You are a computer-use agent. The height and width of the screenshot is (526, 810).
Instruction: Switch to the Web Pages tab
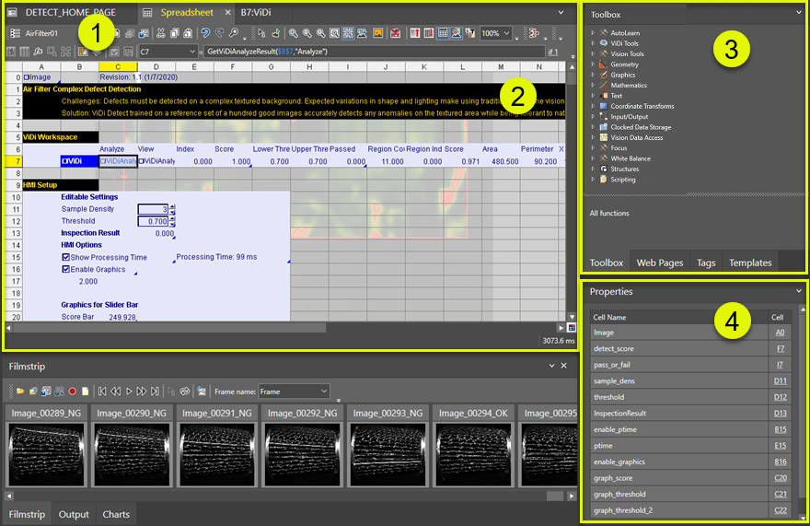(659, 263)
